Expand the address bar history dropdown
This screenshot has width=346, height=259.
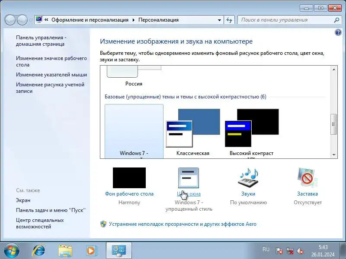[x=219, y=20]
